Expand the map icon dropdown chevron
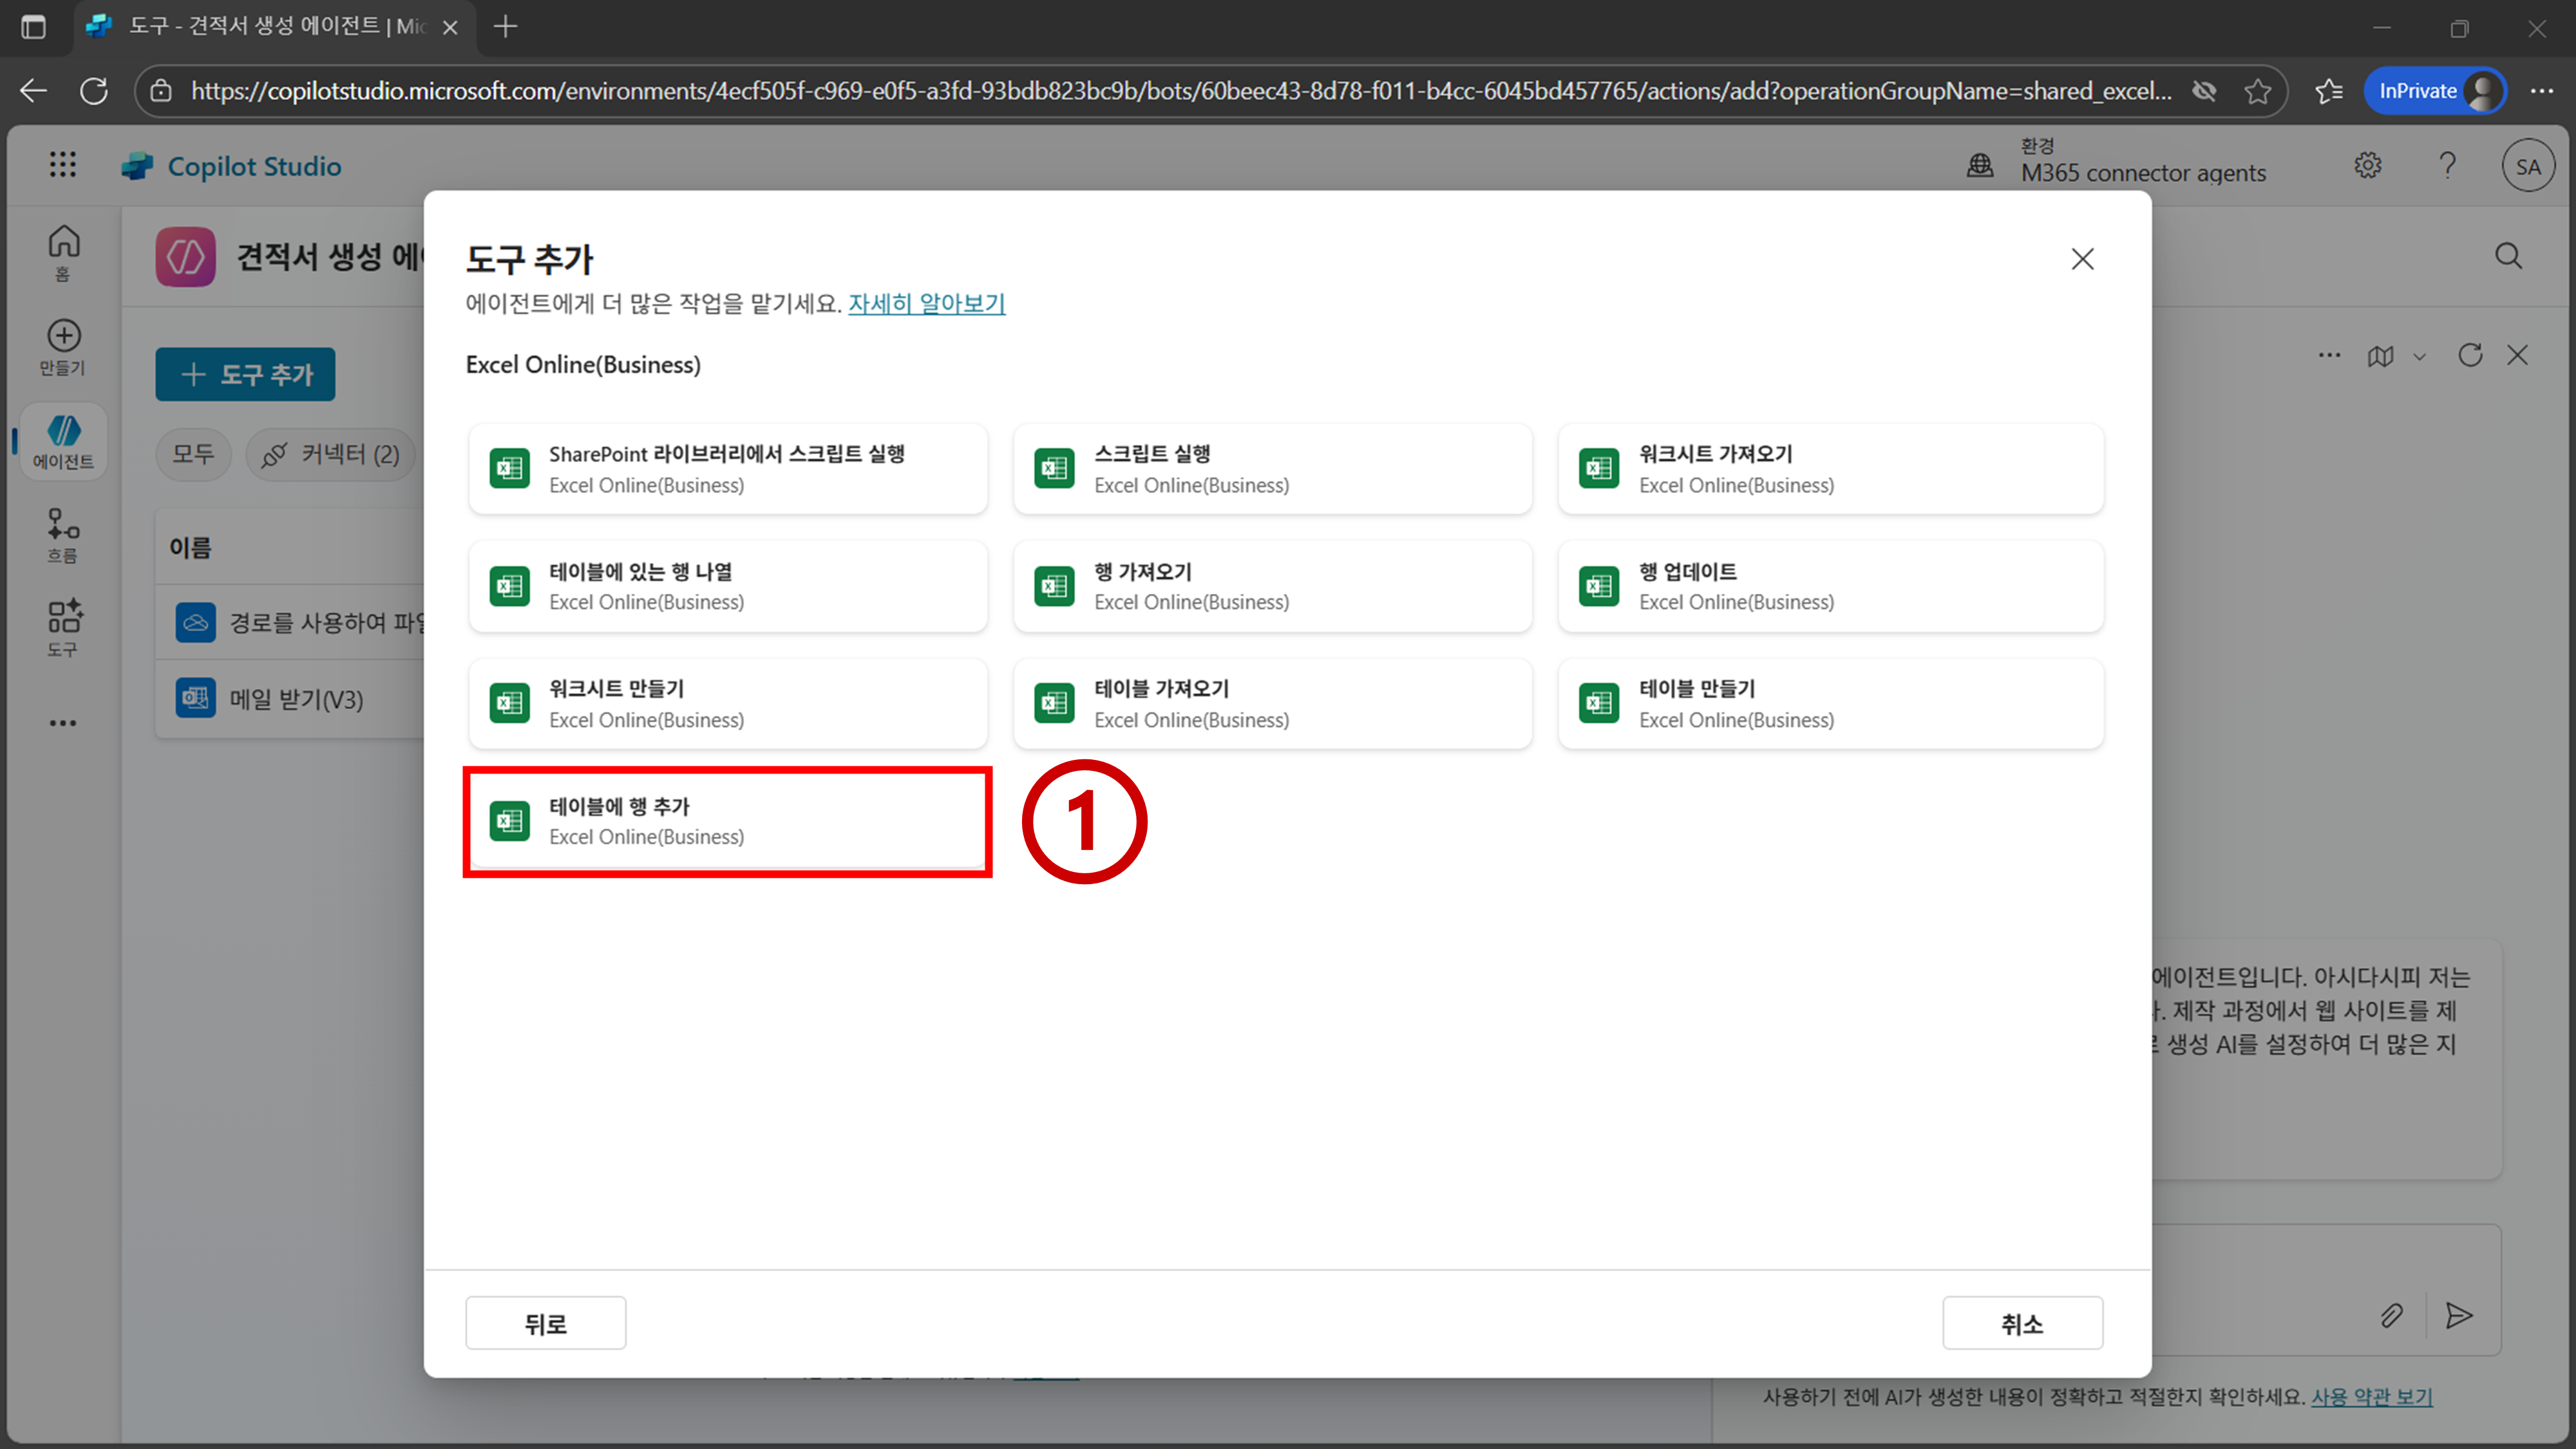 tap(2419, 356)
